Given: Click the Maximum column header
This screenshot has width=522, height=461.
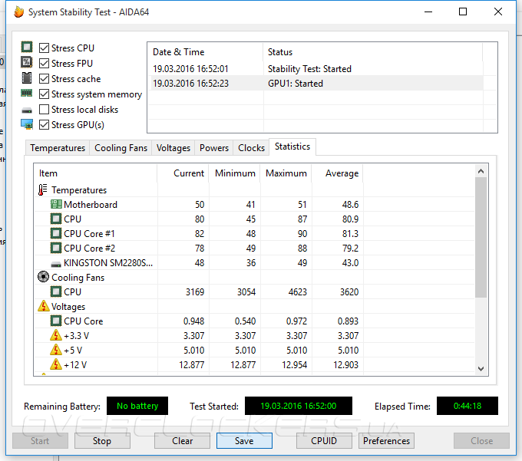Looking at the screenshot, I should (286, 173).
